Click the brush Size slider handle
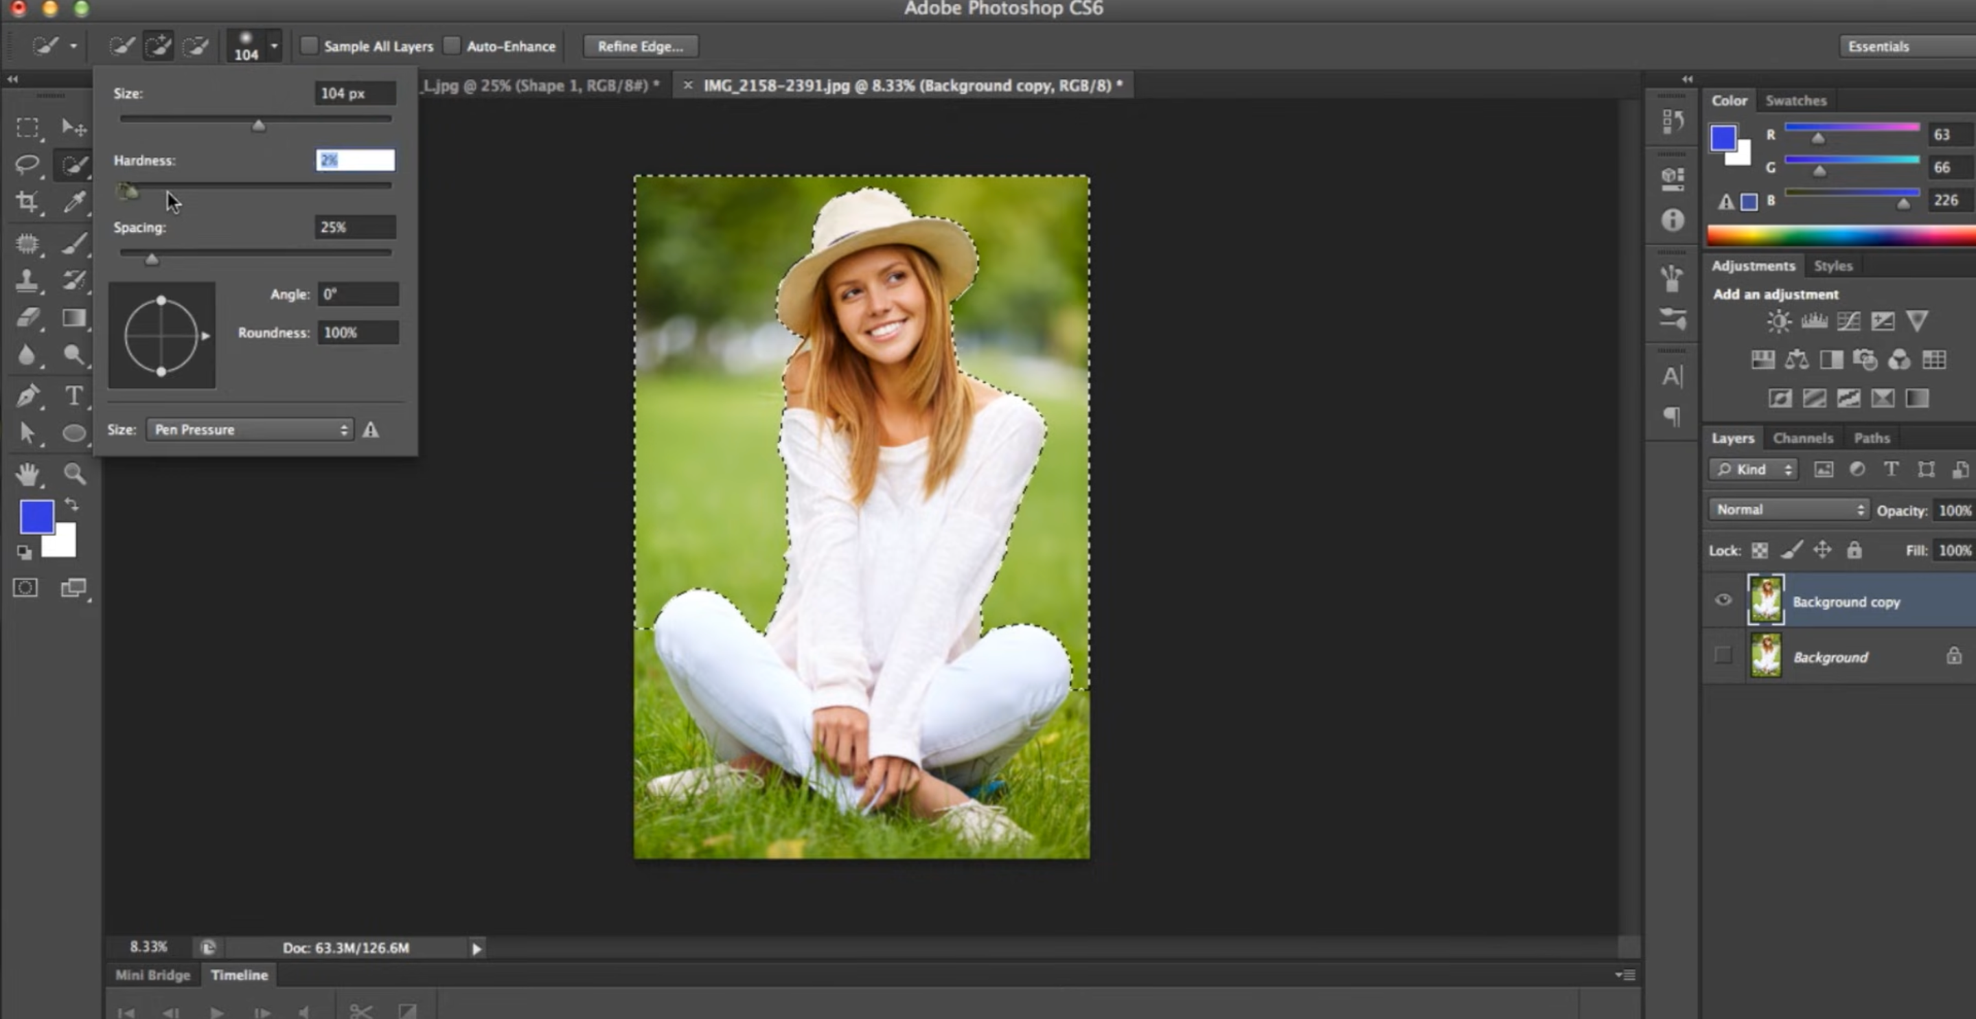This screenshot has height=1019, width=1976. [259, 125]
